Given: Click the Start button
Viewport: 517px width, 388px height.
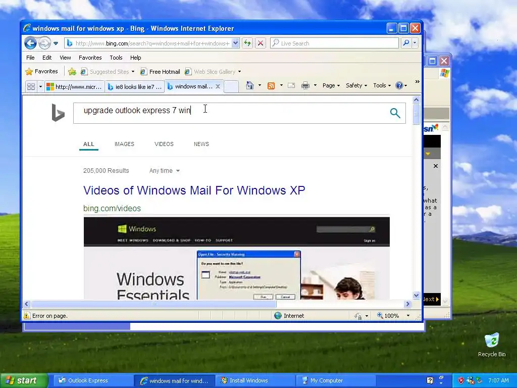Looking at the screenshot, I should [23, 381].
